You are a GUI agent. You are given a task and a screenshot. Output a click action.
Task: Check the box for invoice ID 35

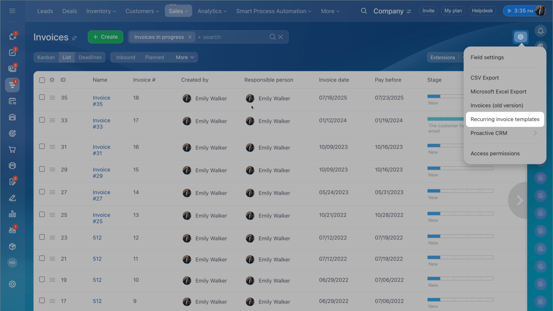tap(42, 97)
